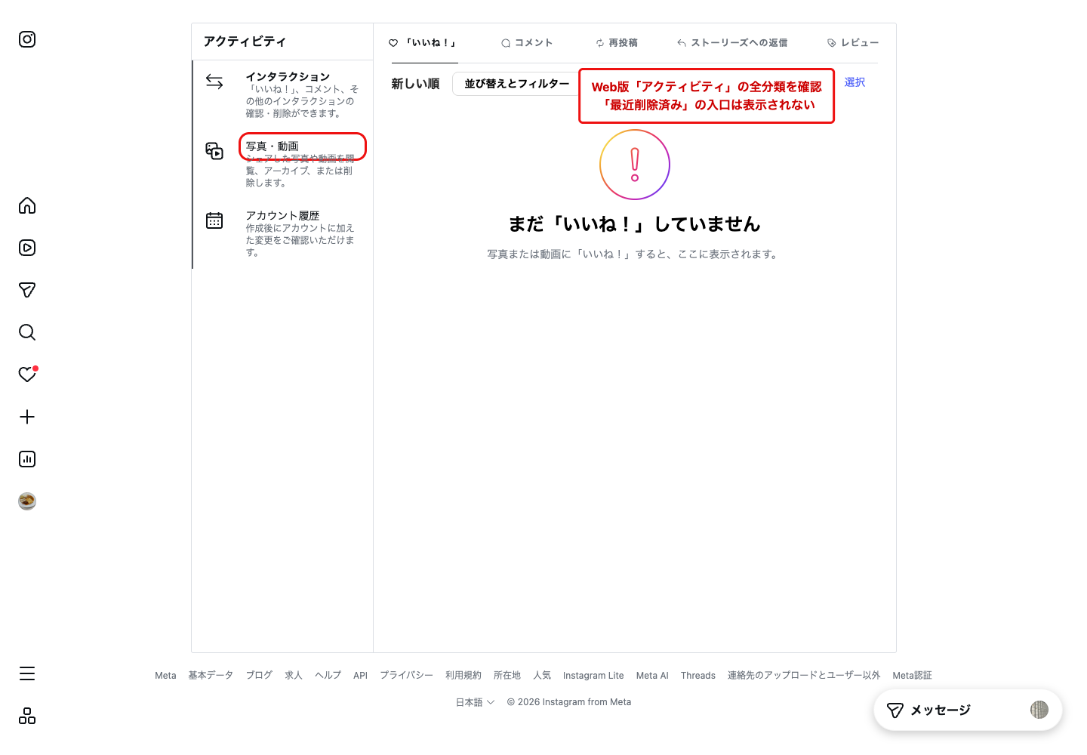Image resolution: width=1087 pixels, height=755 pixels.
Task: Select 写真・動画 in activity menu
Action: click(283, 165)
